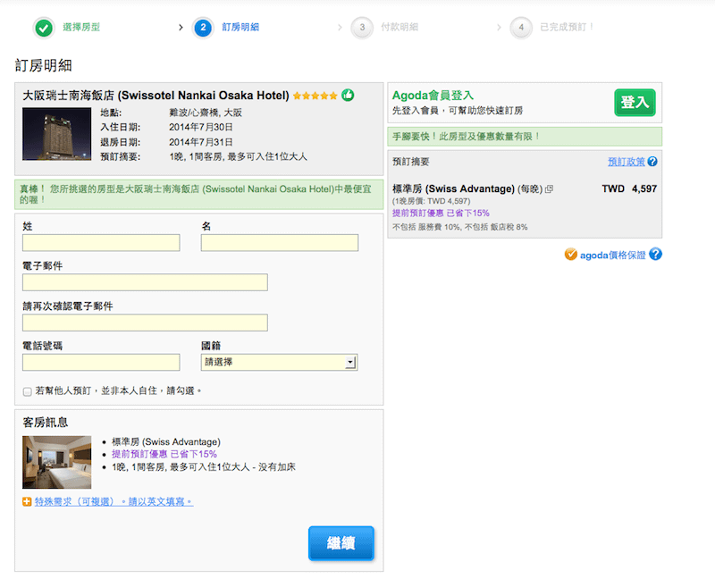
Task: Click the five-star hotel rating icons
Action: (x=315, y=96)
